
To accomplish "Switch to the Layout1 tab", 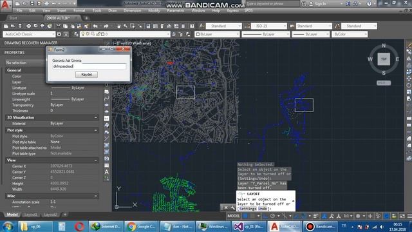I will click(x=30, y=215).
